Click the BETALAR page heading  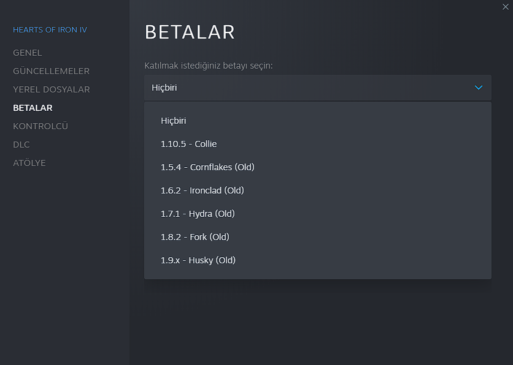pos(190,32)
